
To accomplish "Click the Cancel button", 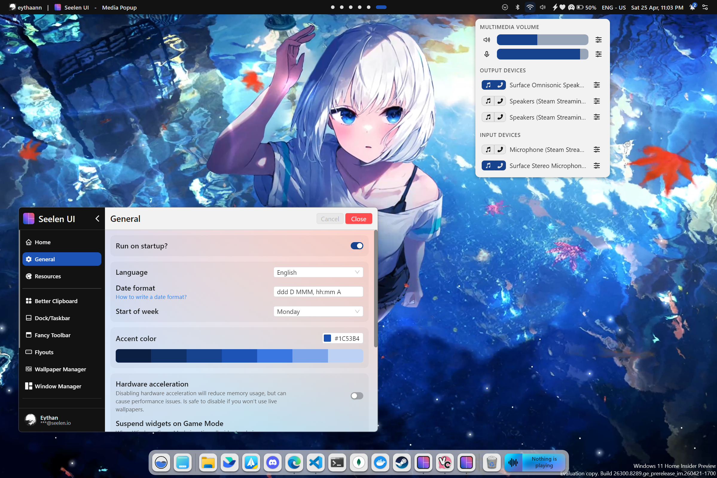I will (x=330, y=219).
